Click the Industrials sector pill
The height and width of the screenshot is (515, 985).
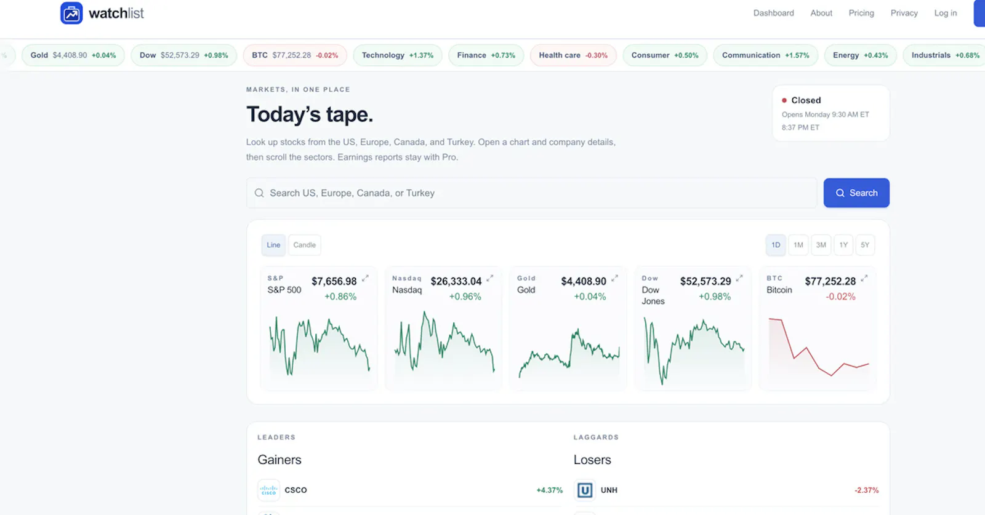click(x=945, y=55)
